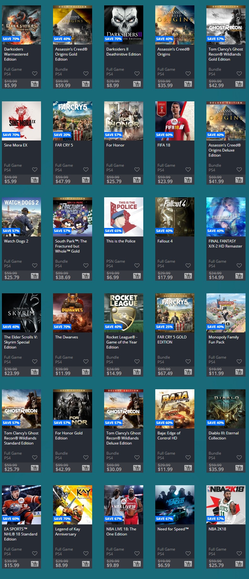Viewport: 249px width, 579px height.
Task: Wishlist Fallout 4 heart icon
Action: 188,266
